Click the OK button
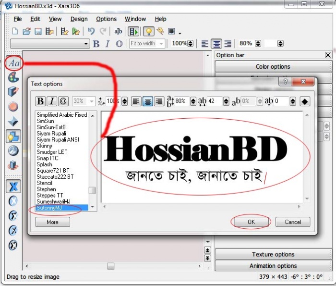 [251, 222]
